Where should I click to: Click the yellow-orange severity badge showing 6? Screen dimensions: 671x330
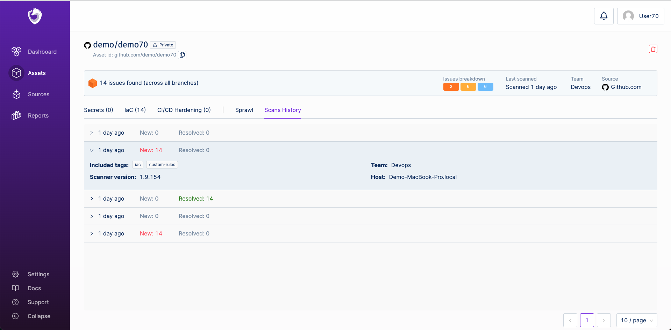(x=468, y=87)
